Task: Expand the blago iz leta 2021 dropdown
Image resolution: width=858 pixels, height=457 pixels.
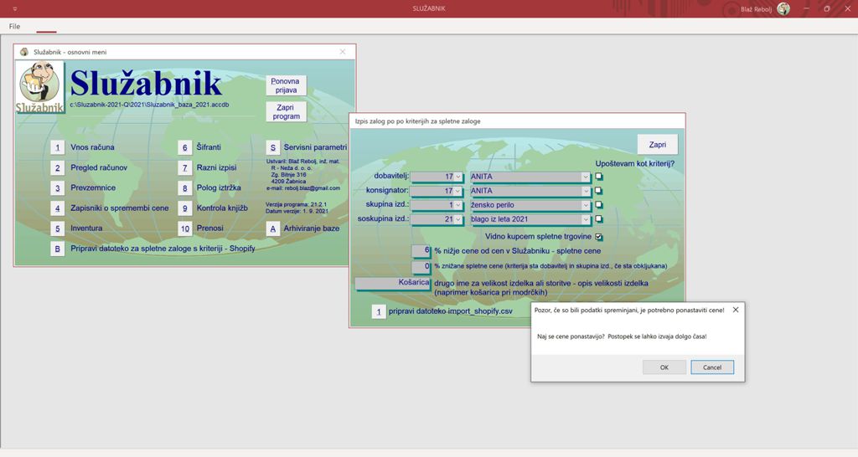Action: [586, 219]
